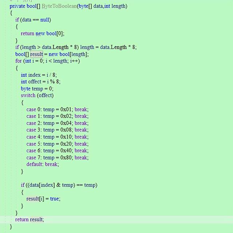The height and width of the screenshot is (233, 233).
Task: Click the 'default: break;' line
Action: (43, 164)
